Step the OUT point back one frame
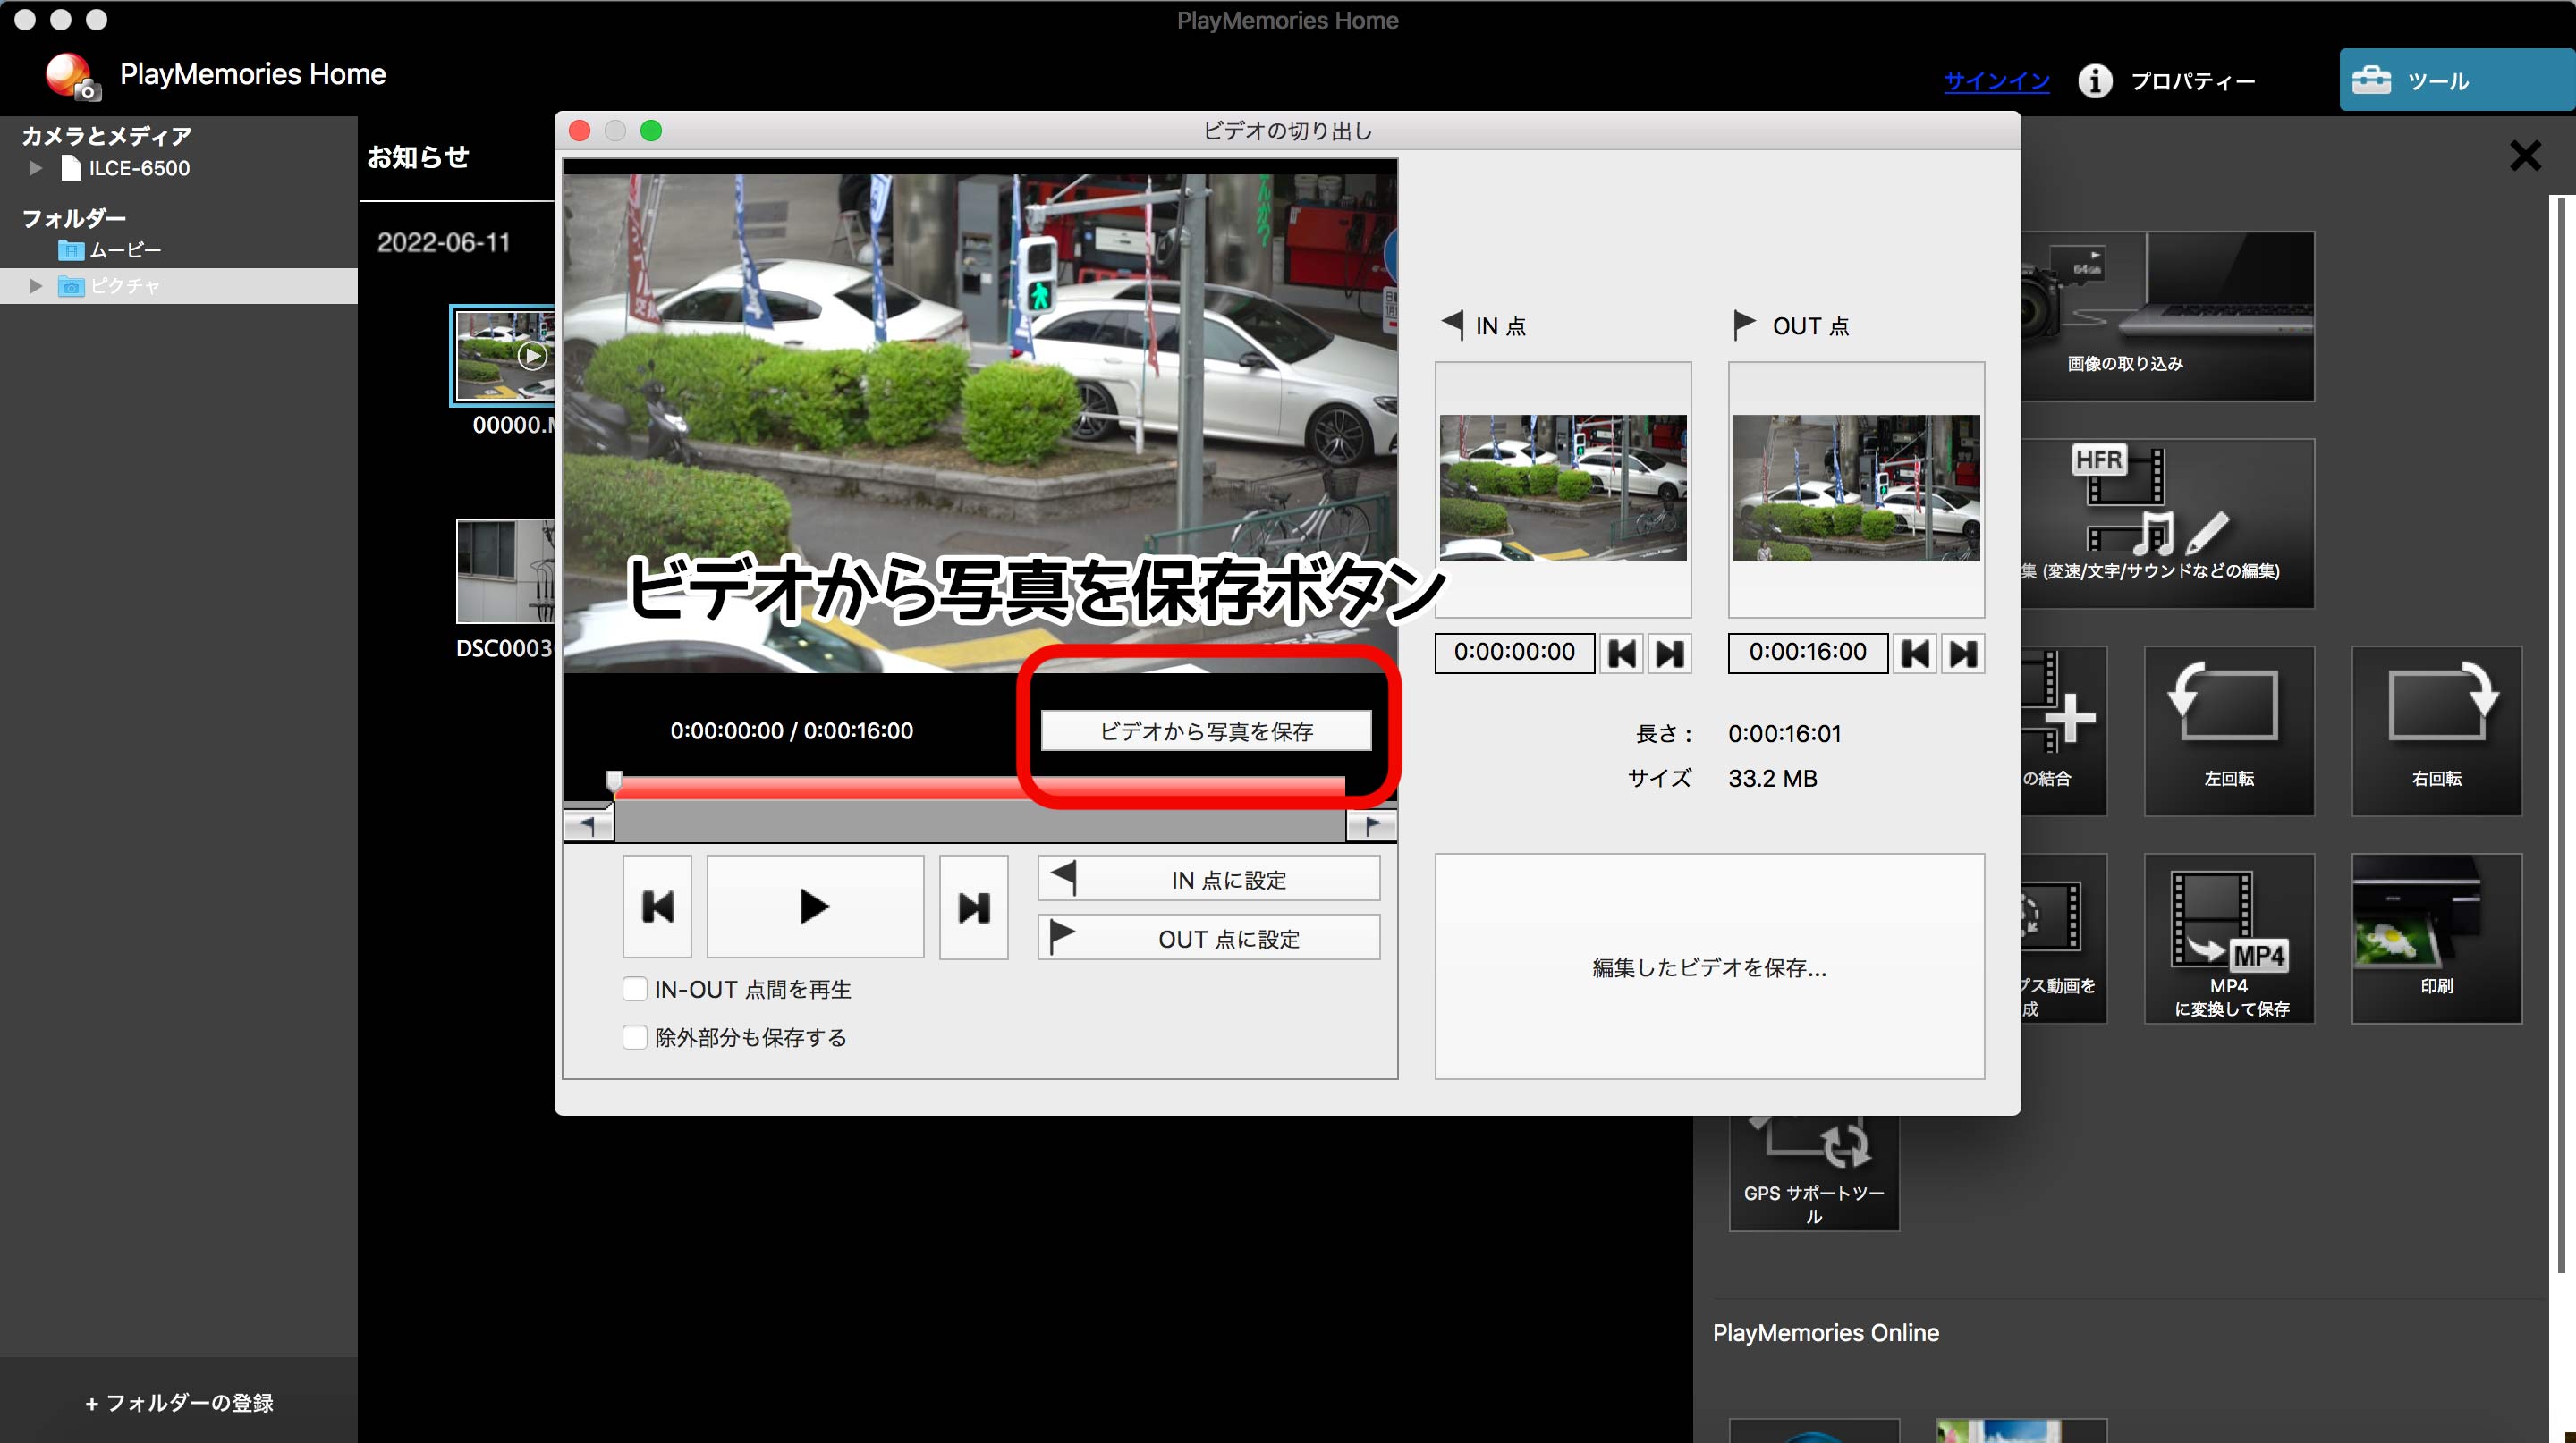 (x=1914, y=654)
